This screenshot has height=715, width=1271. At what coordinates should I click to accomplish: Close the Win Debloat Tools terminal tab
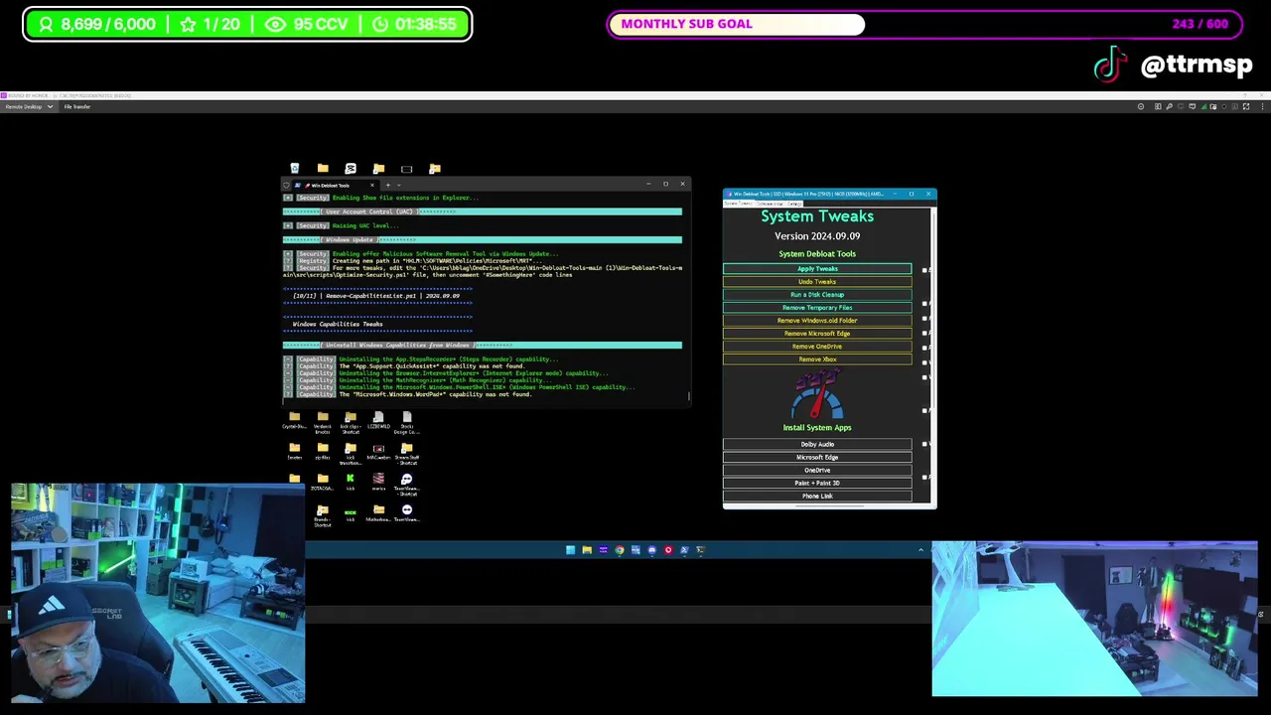point(372,185)
